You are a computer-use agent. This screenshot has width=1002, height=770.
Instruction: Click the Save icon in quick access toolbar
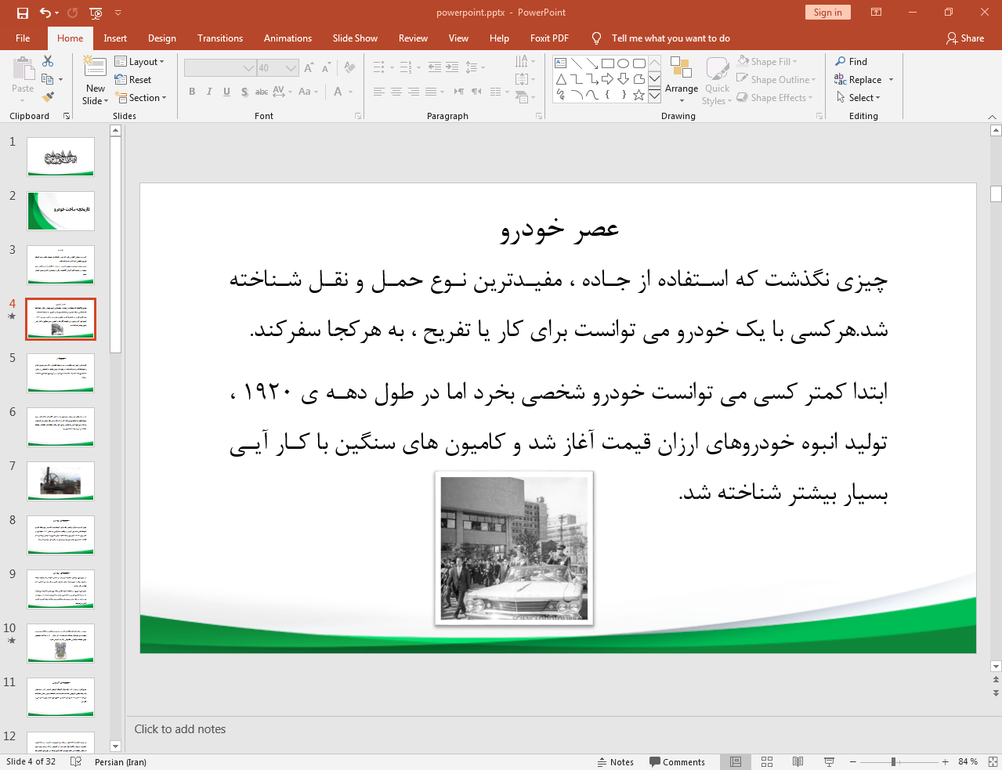pyautogui.click(x=23, y=13)
